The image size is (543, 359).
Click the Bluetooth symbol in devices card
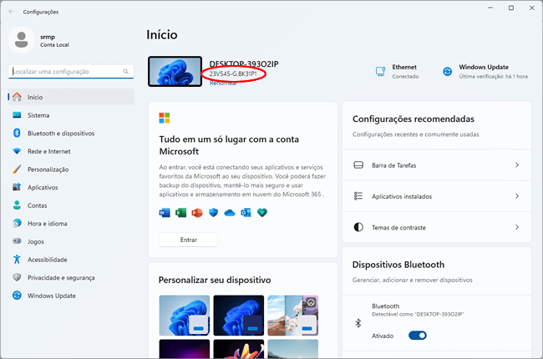pyautogui.click(x=358, y=323)
